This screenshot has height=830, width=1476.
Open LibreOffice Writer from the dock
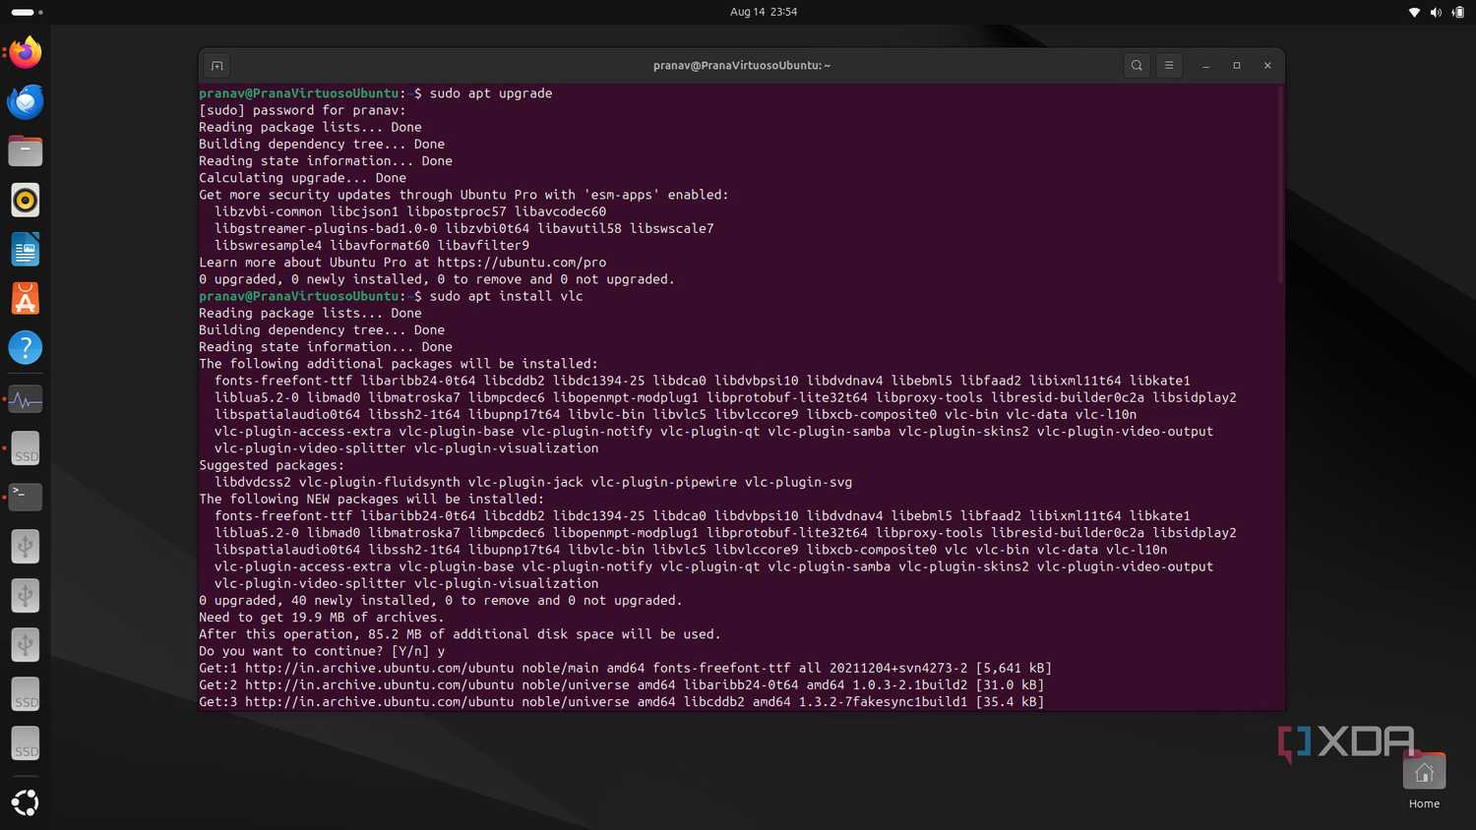[x=26, y=249]
